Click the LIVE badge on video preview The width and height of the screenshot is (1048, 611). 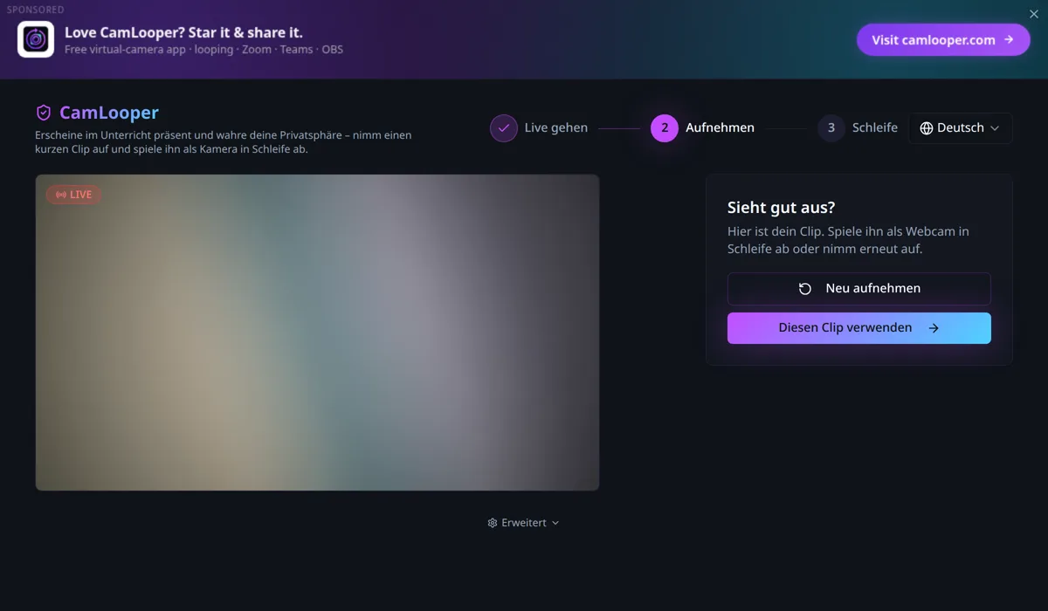click(x=74, y=195)
